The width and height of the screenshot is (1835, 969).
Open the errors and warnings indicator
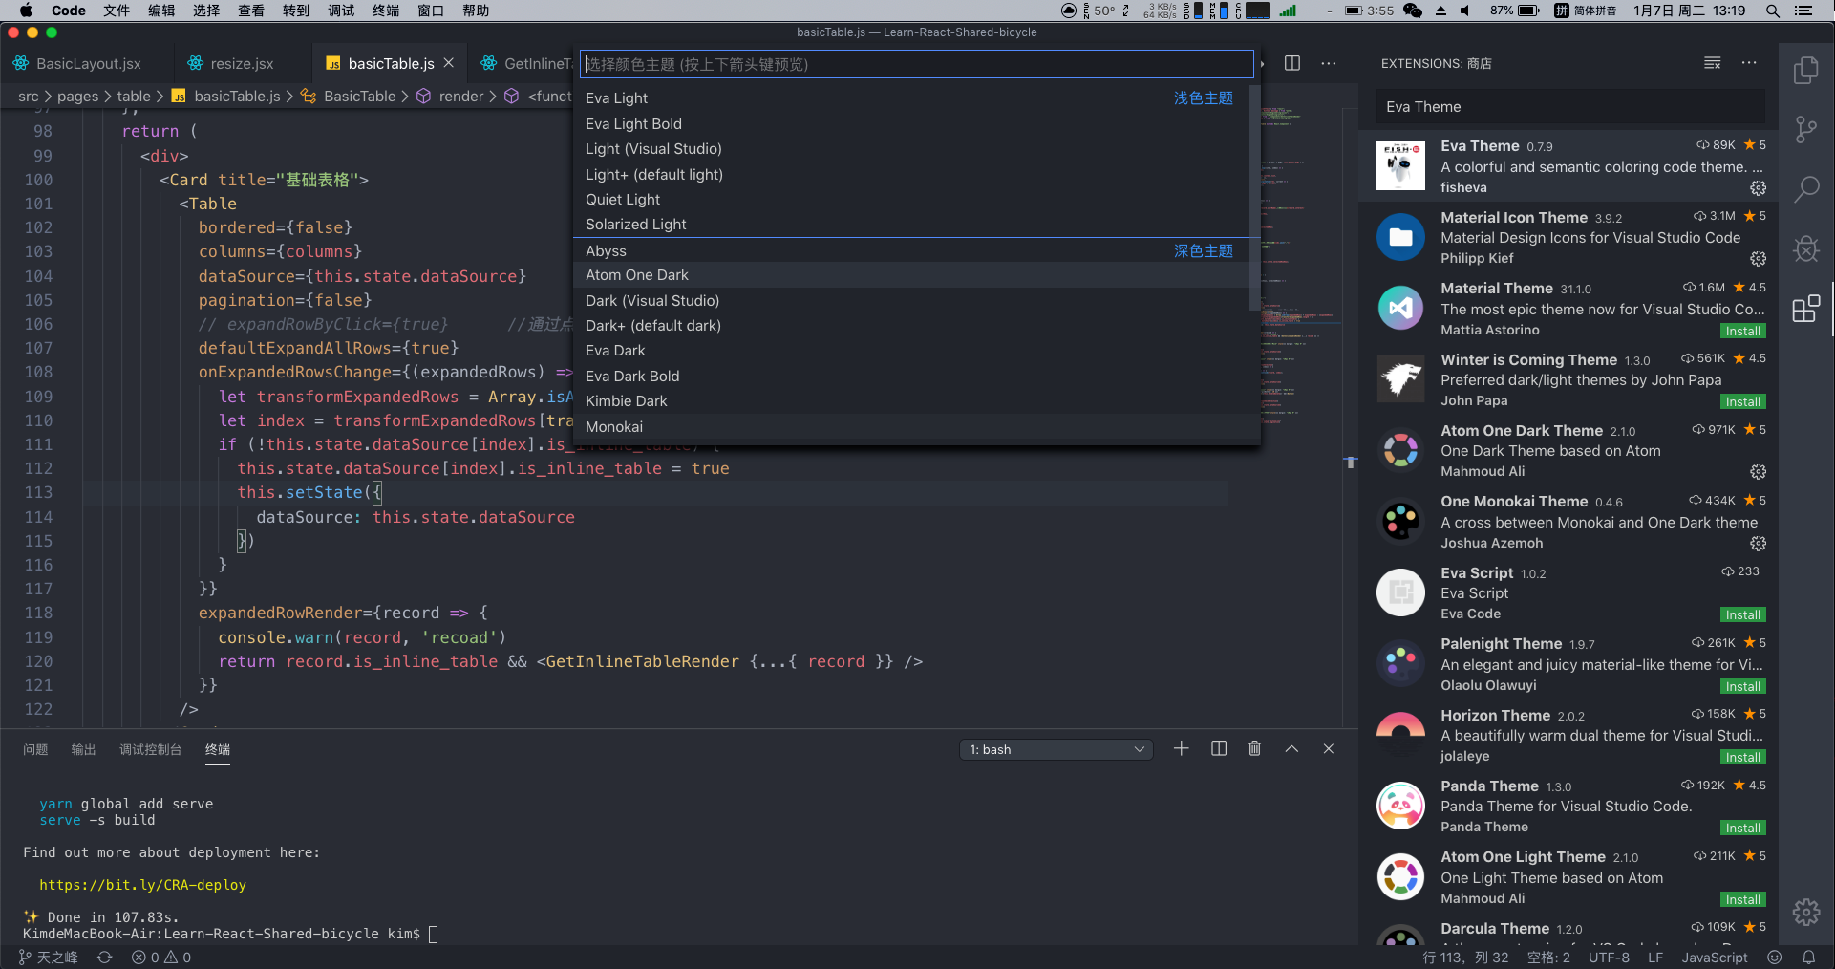[x=161, y=957]
